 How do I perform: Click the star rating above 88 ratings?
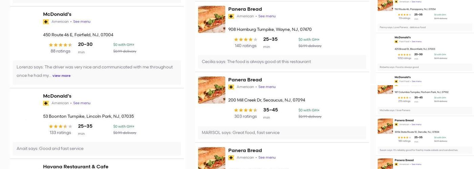60,45
